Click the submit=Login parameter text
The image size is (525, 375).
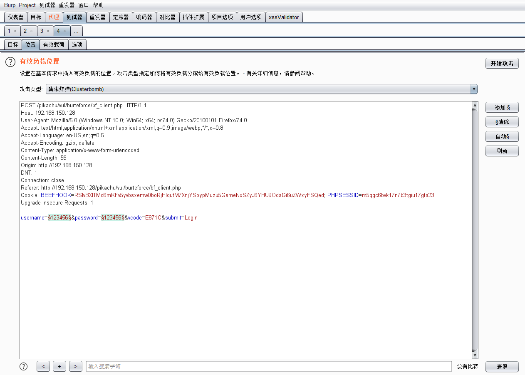pyautogui.click(x=181, y=217)
